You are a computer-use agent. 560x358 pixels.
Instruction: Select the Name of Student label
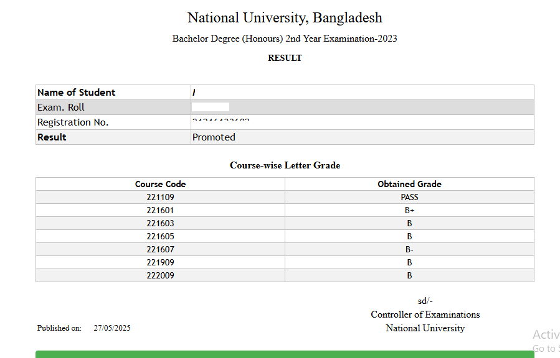click(76, 93)
